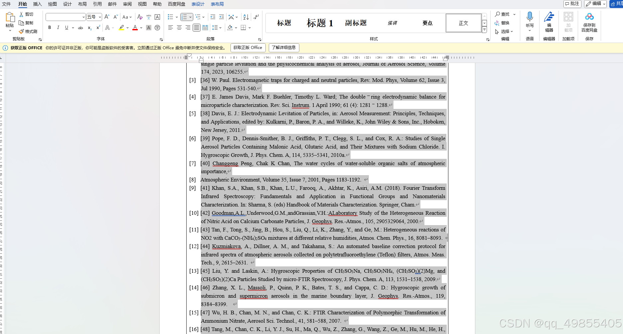This screenshot has height=334, width=623.
Task: Open the File (文件) menu
Action: [6, 4]
